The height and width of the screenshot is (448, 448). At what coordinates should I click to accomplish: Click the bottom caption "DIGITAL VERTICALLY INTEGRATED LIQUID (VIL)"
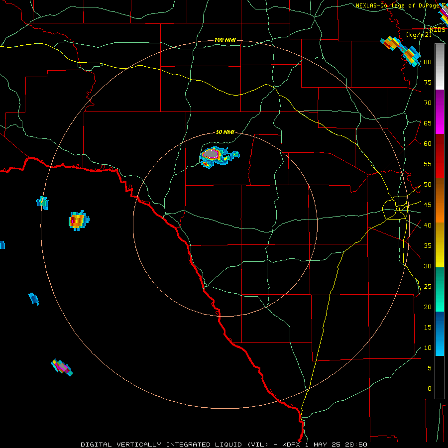(176, 445)
